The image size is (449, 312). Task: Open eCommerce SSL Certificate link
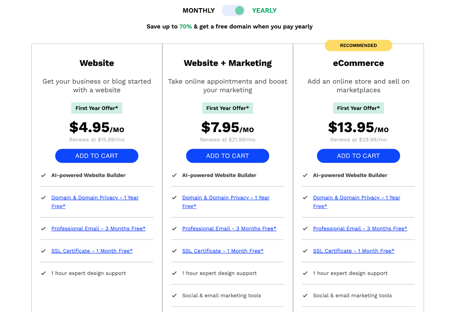(x=353, y=251)
